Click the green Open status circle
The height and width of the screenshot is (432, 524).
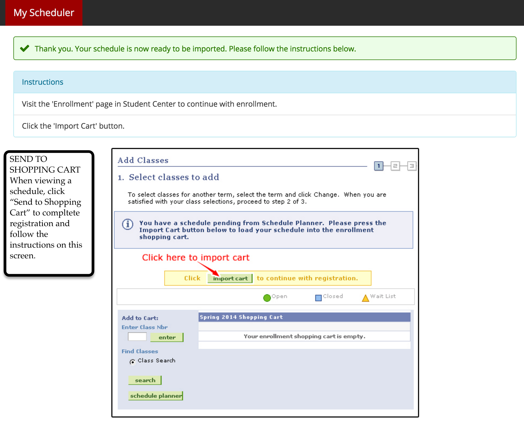pos(267,298)
